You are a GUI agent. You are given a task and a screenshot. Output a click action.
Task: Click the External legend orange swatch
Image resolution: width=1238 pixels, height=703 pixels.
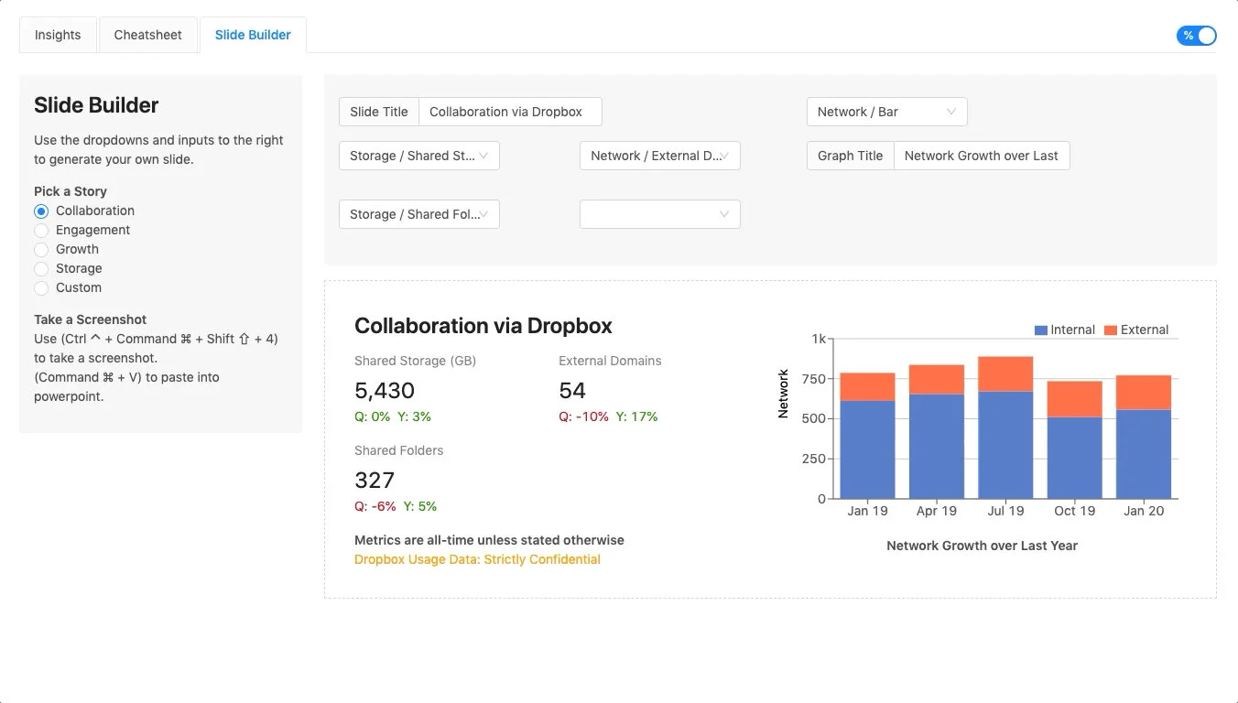pyautogui.click(x=1110, y=330)
